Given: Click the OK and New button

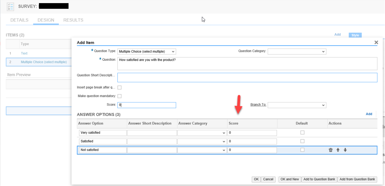Looking at the screenshot, I should tap(290, 179).
